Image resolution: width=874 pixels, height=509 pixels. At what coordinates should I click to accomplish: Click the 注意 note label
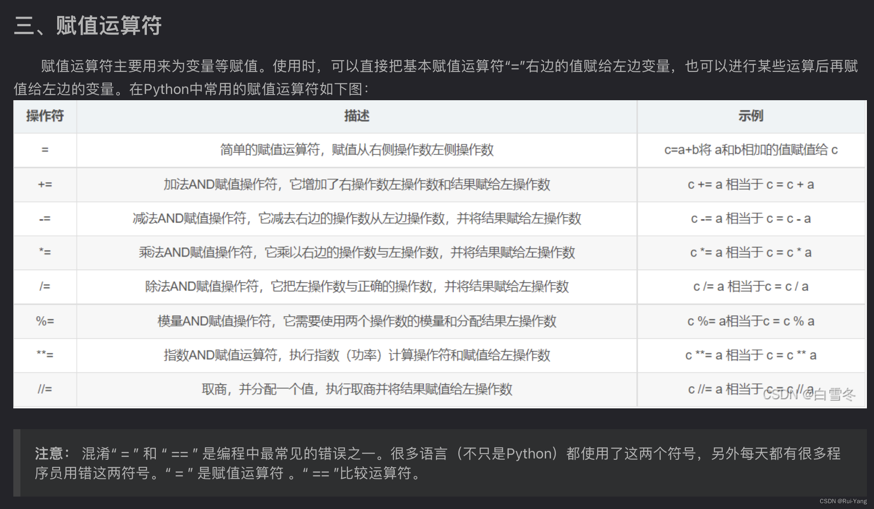point(52,454)
